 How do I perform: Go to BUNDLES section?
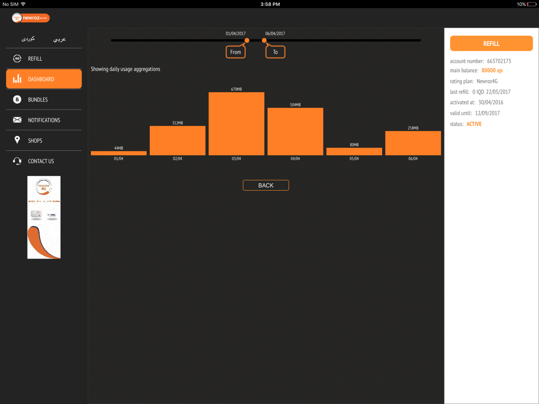pyautogui.click(x=44, y=100)
